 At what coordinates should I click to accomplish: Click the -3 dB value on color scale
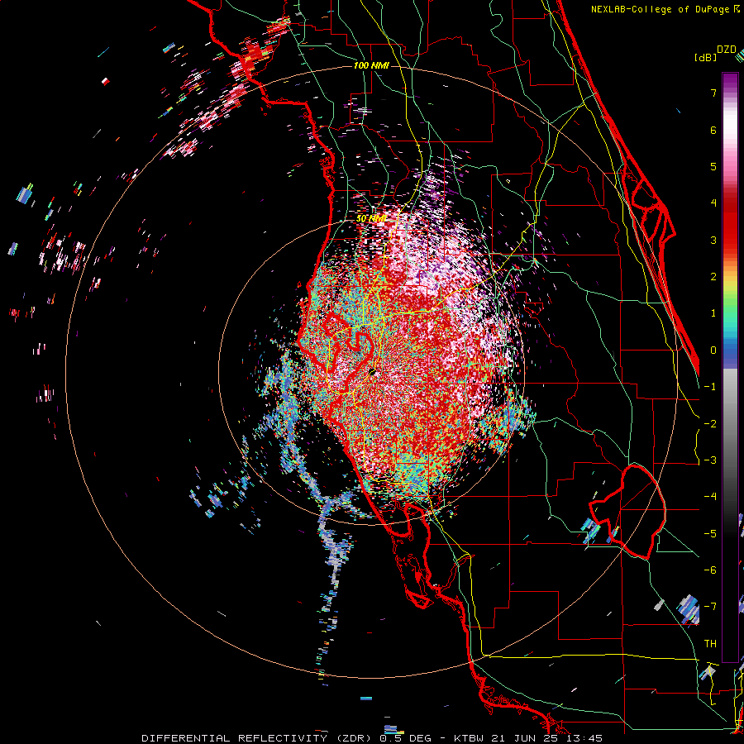coord(710,460)
